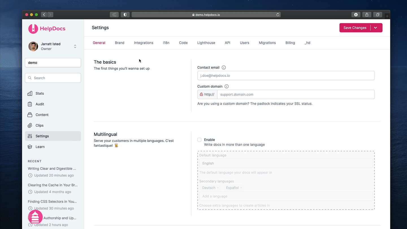Image resolution: width=407 pixels, height=229 pixels.
Task: Open recent article Finding CSS Selectors
Action: pos(52,202)
